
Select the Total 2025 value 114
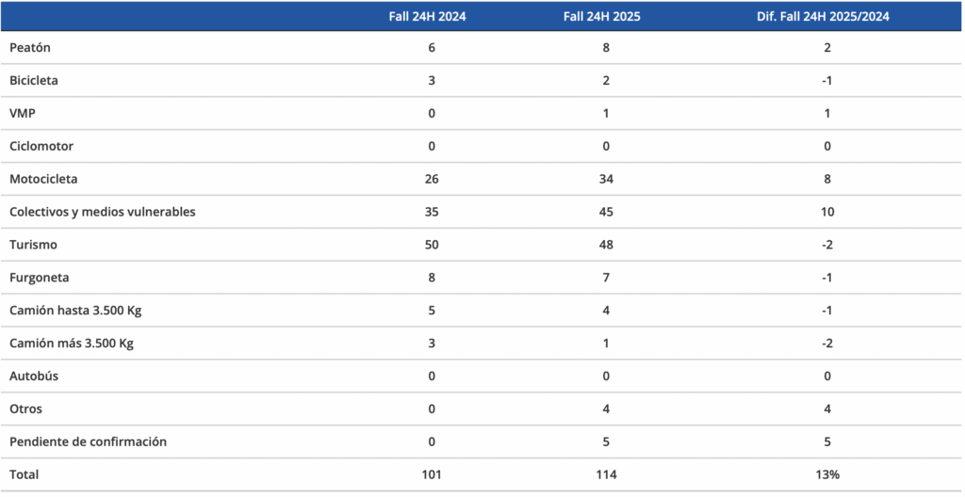pos(605,474)
